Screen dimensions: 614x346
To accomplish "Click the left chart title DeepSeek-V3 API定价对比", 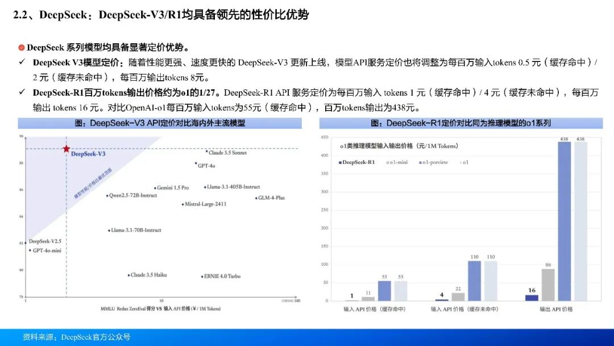I will coord(160,123).
